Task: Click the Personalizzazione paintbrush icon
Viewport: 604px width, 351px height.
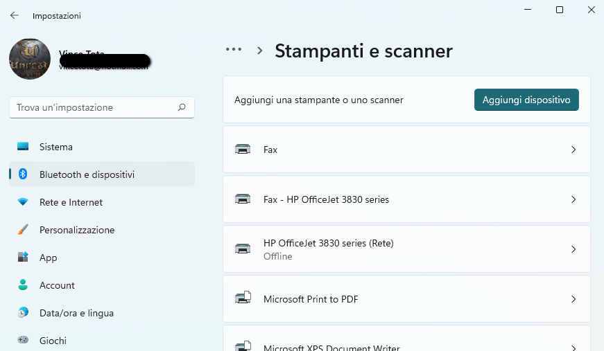Action: click(x=23, y=230)
